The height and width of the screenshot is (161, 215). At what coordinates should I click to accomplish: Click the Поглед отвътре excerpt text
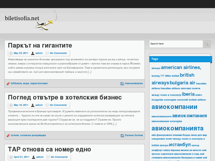click(x=74, y=118)
